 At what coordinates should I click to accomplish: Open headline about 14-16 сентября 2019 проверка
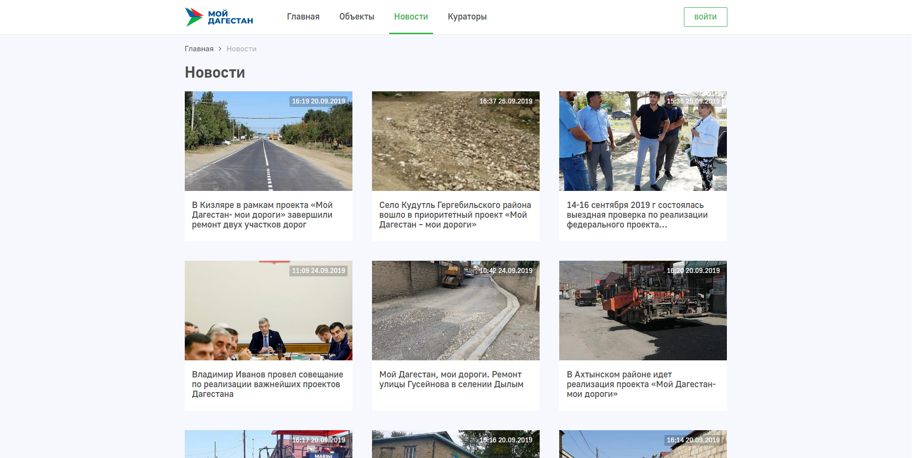(x=637, y=215)
